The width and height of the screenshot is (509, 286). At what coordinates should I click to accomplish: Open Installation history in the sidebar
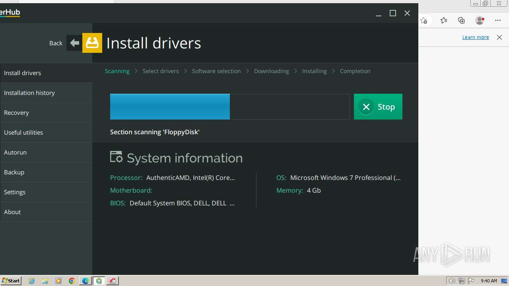(x=46, y=93)
